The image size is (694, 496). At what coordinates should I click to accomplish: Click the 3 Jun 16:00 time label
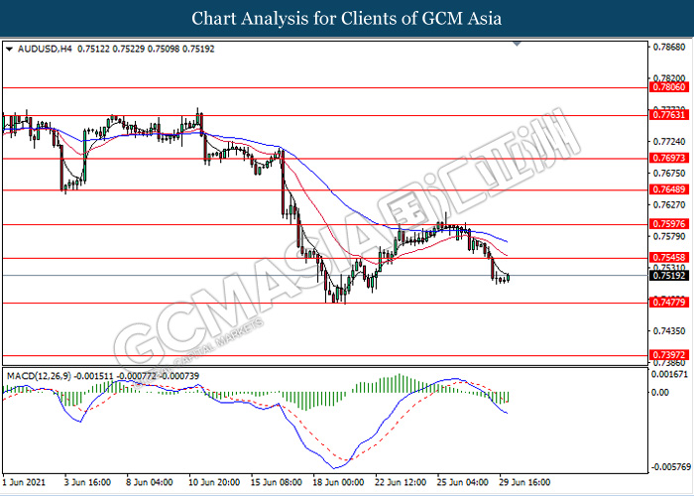click(87, 482)
